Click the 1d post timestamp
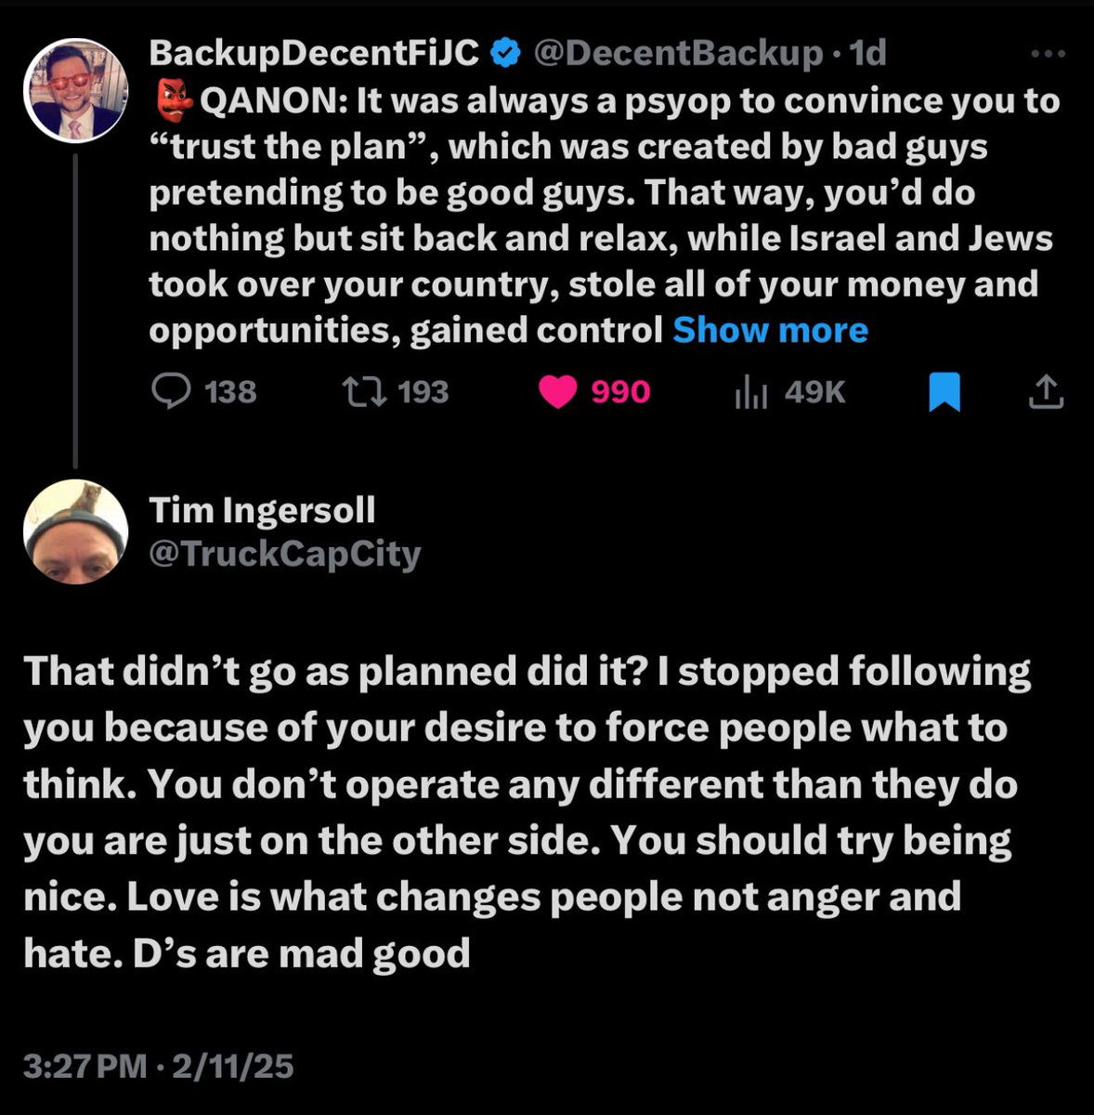The width and height of the screenshot is (1094, 1115). click(x=868, y=54)
